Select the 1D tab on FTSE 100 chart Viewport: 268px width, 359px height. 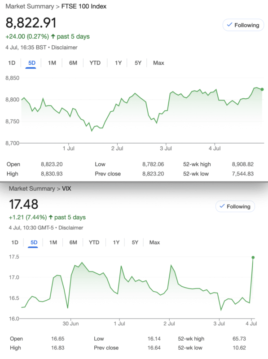click(x=12, y=63)
